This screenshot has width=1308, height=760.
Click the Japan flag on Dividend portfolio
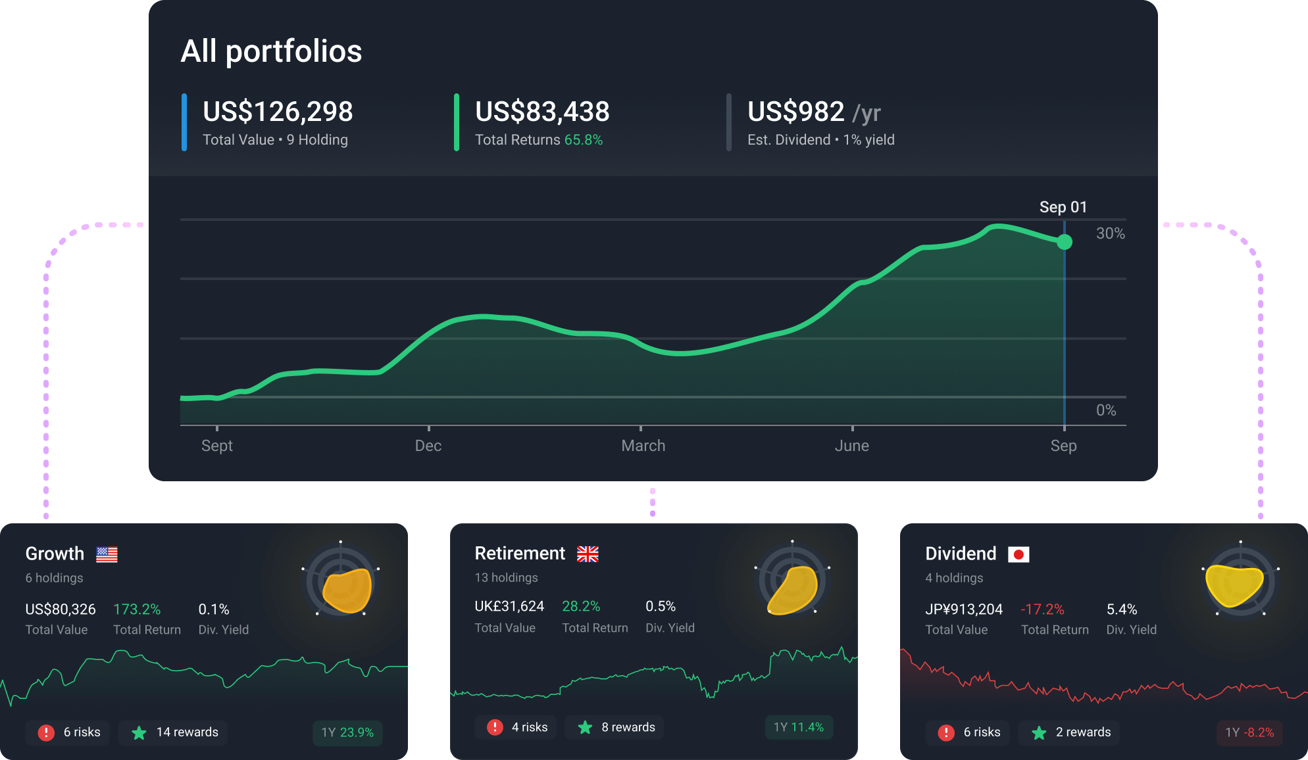point(1020,554)
